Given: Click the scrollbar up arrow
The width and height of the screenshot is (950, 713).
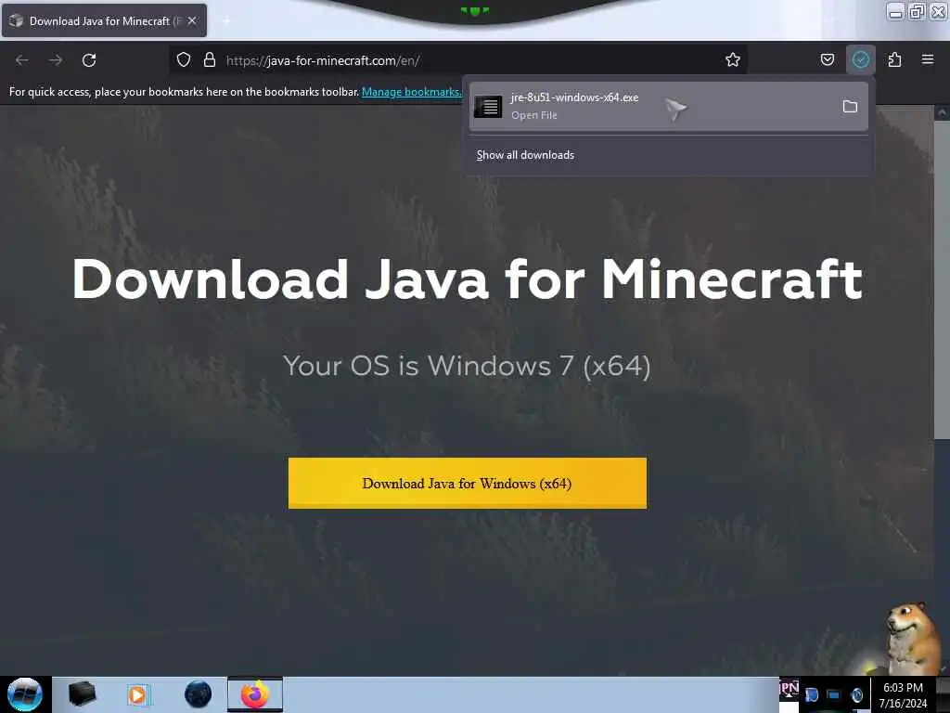Looking at the screenshot, I should (x=942, y=112).
